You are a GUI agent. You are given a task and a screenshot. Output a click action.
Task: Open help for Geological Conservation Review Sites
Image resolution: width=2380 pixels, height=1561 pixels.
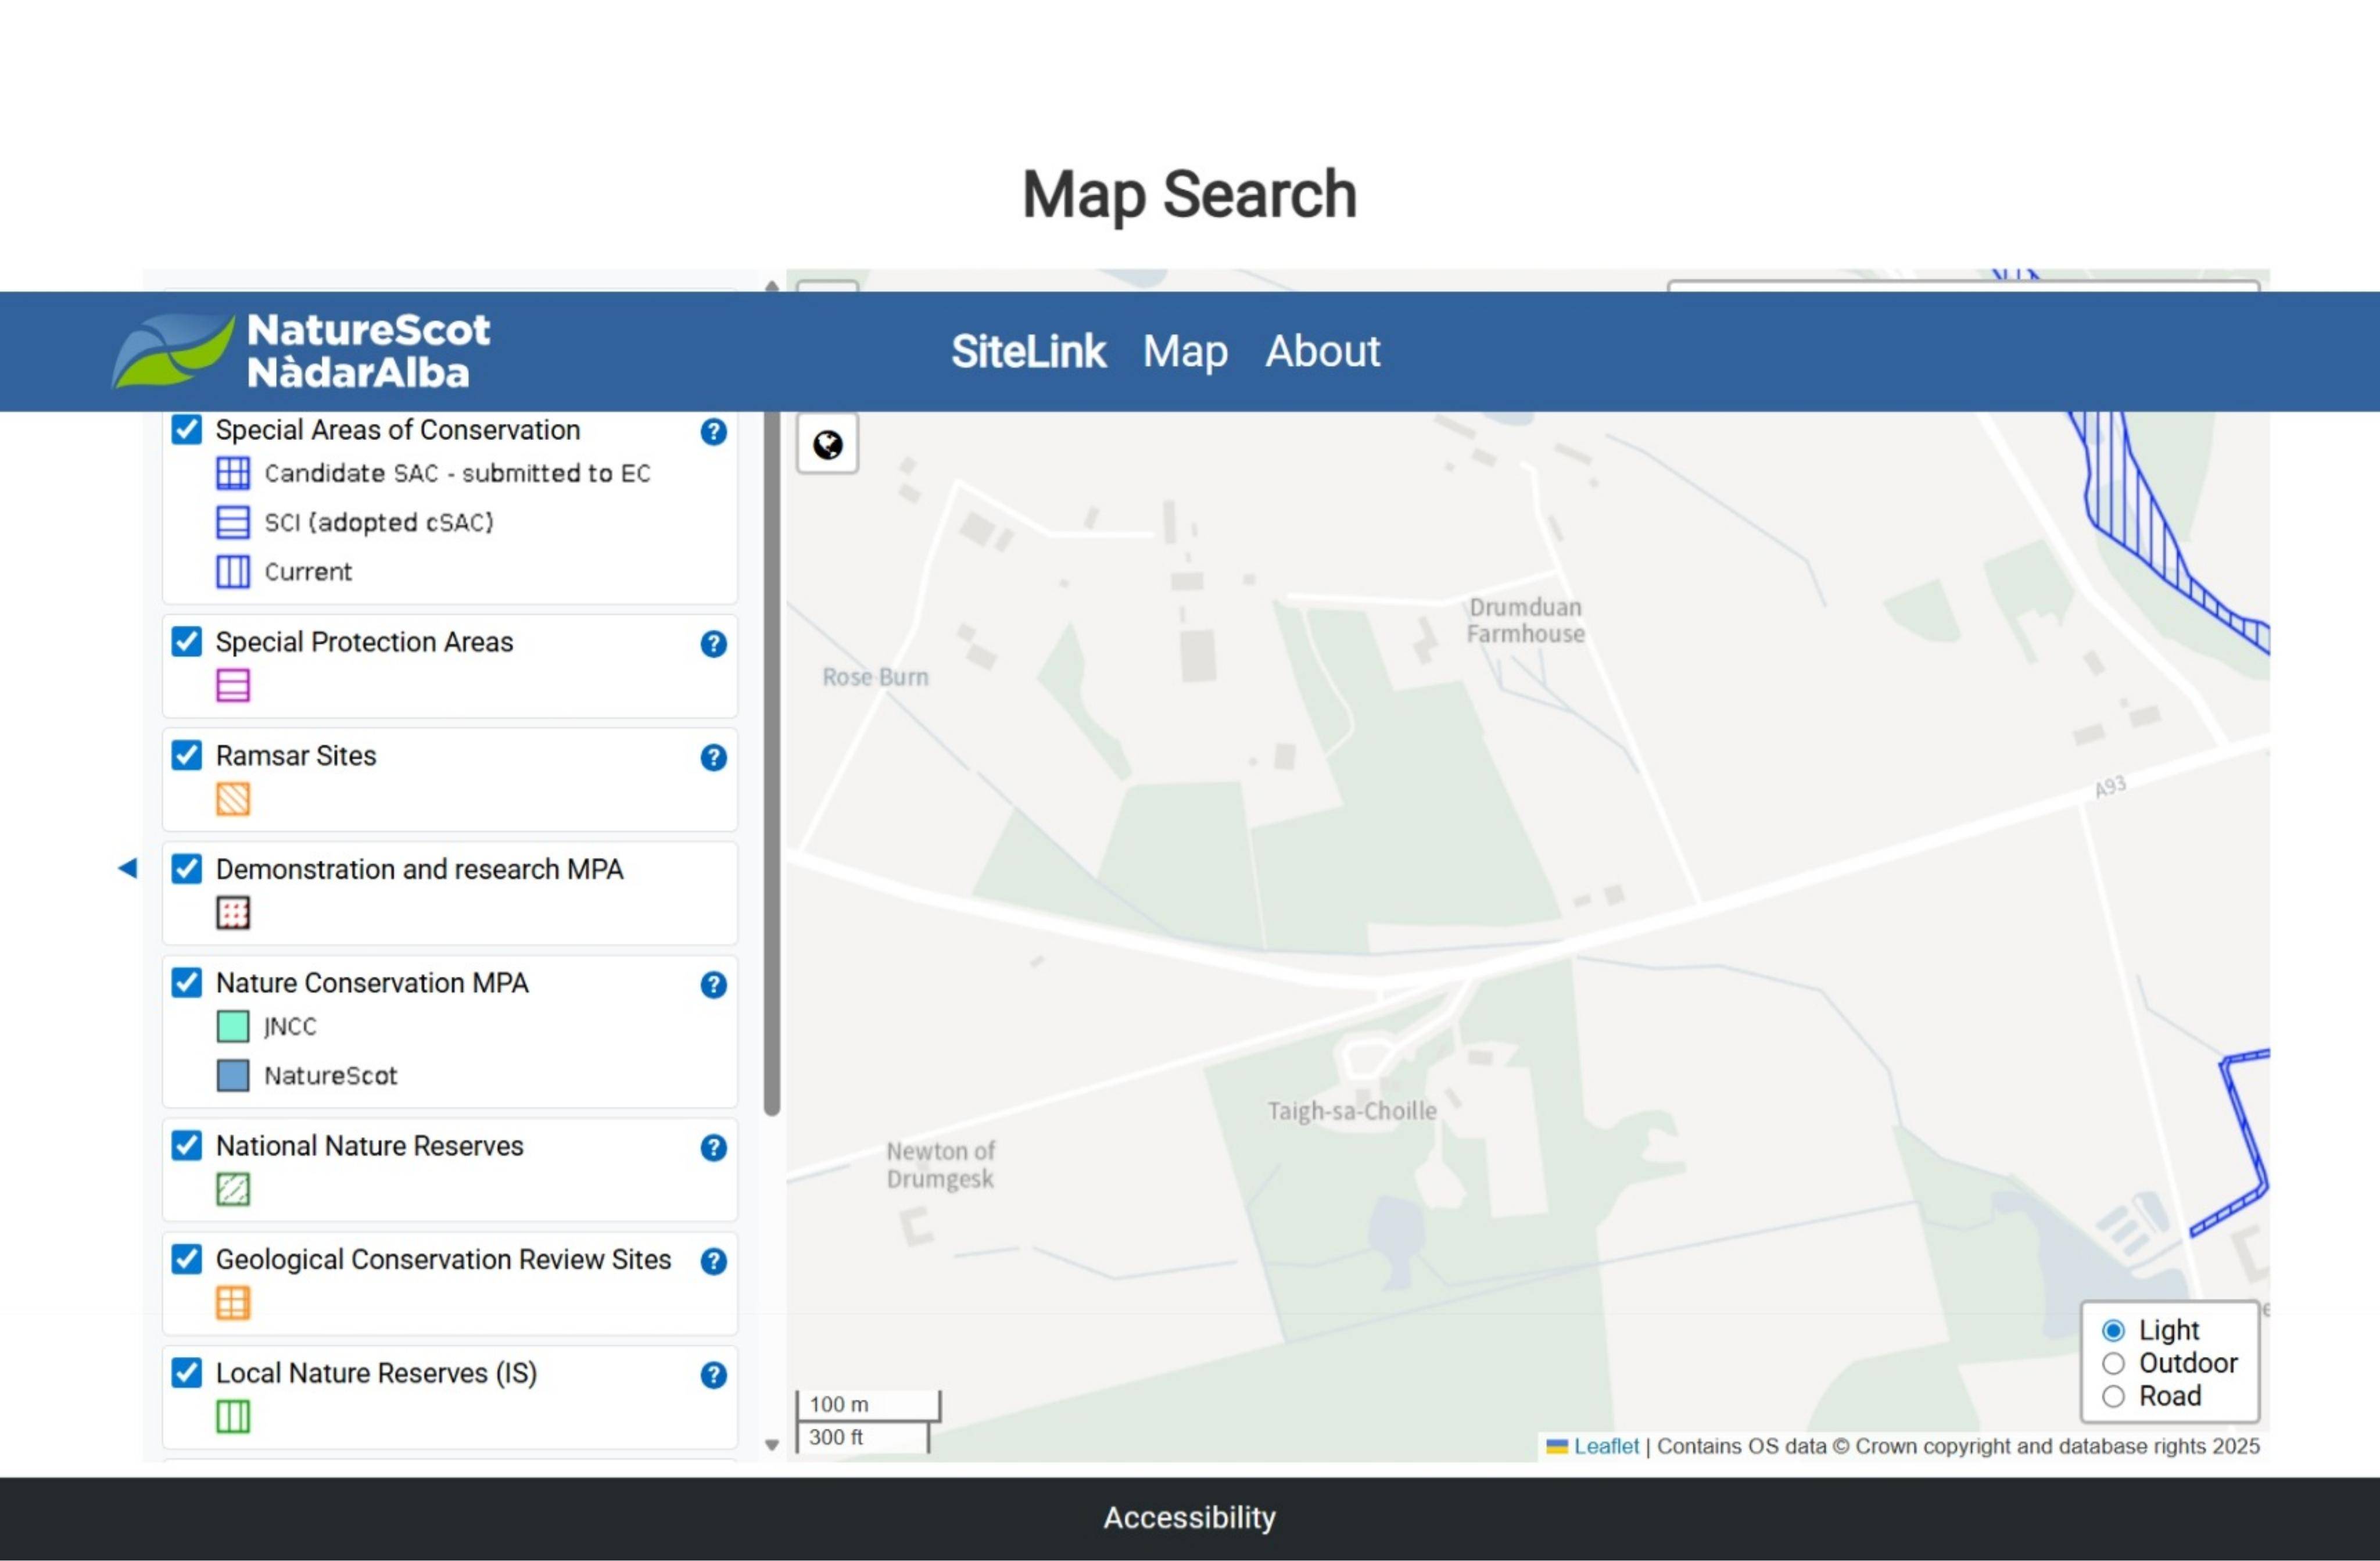tap(713, 1262)
